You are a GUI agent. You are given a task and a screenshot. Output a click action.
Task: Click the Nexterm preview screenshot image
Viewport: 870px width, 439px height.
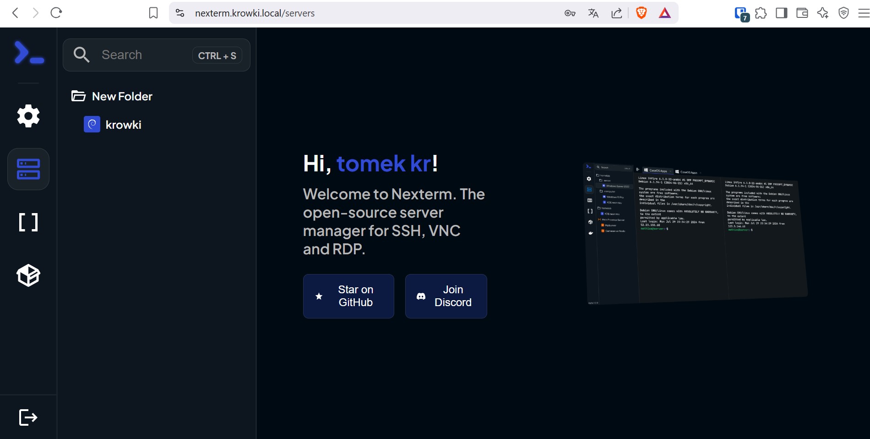[x=696, y=234]
